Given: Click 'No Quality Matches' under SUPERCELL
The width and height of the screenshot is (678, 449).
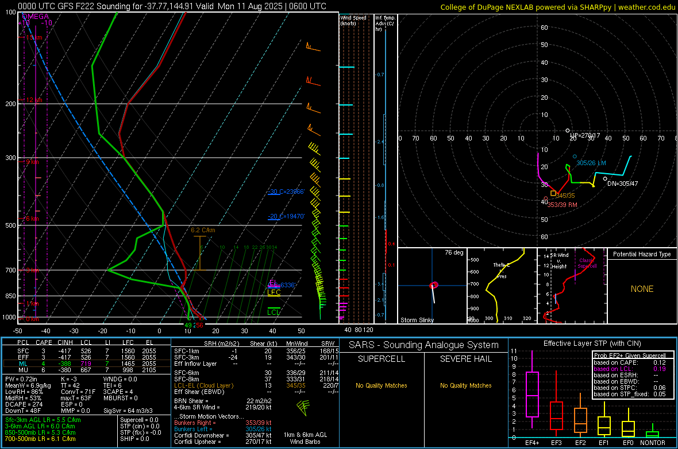Looking at the screenshot, I should pos(382,385).
